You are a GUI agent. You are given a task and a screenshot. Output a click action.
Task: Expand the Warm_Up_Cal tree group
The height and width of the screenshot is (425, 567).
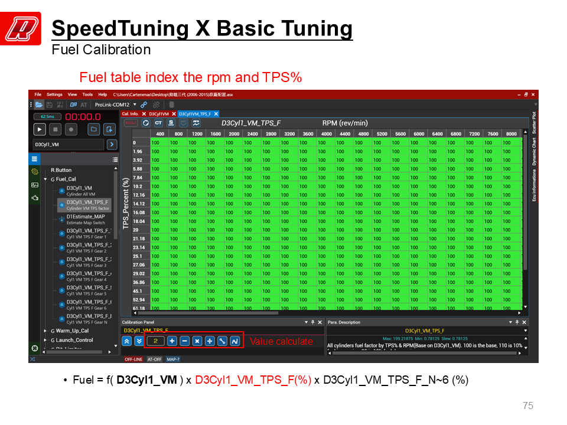click(x=45, y=331)
